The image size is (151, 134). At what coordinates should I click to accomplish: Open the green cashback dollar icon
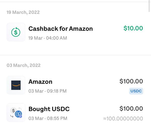[16, 32]
